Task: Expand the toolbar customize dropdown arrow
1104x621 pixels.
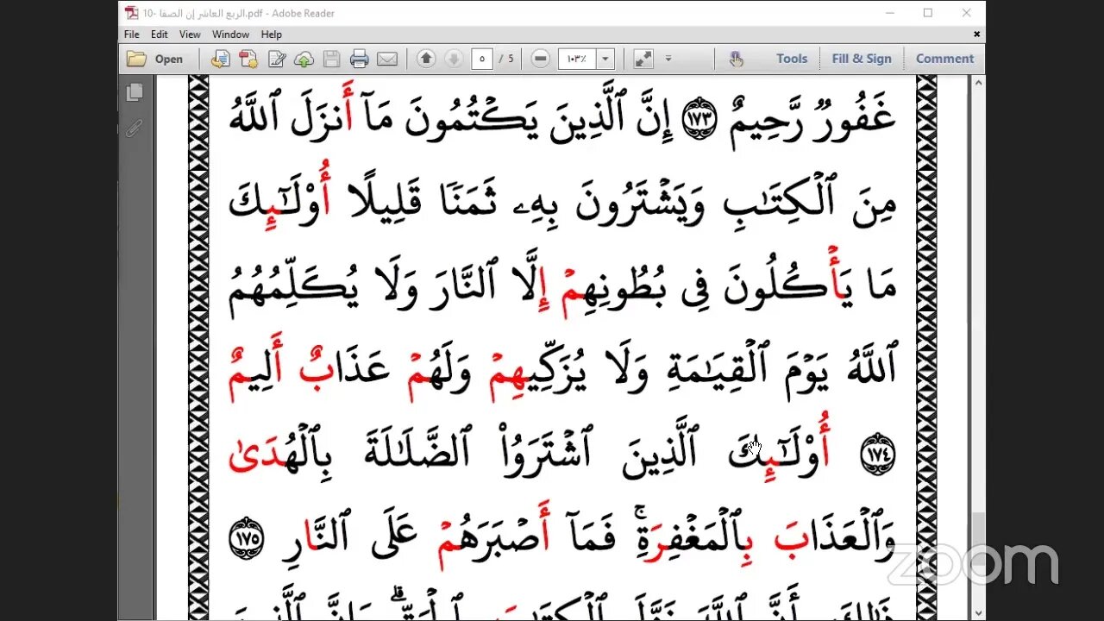Action: click(668, 59)
